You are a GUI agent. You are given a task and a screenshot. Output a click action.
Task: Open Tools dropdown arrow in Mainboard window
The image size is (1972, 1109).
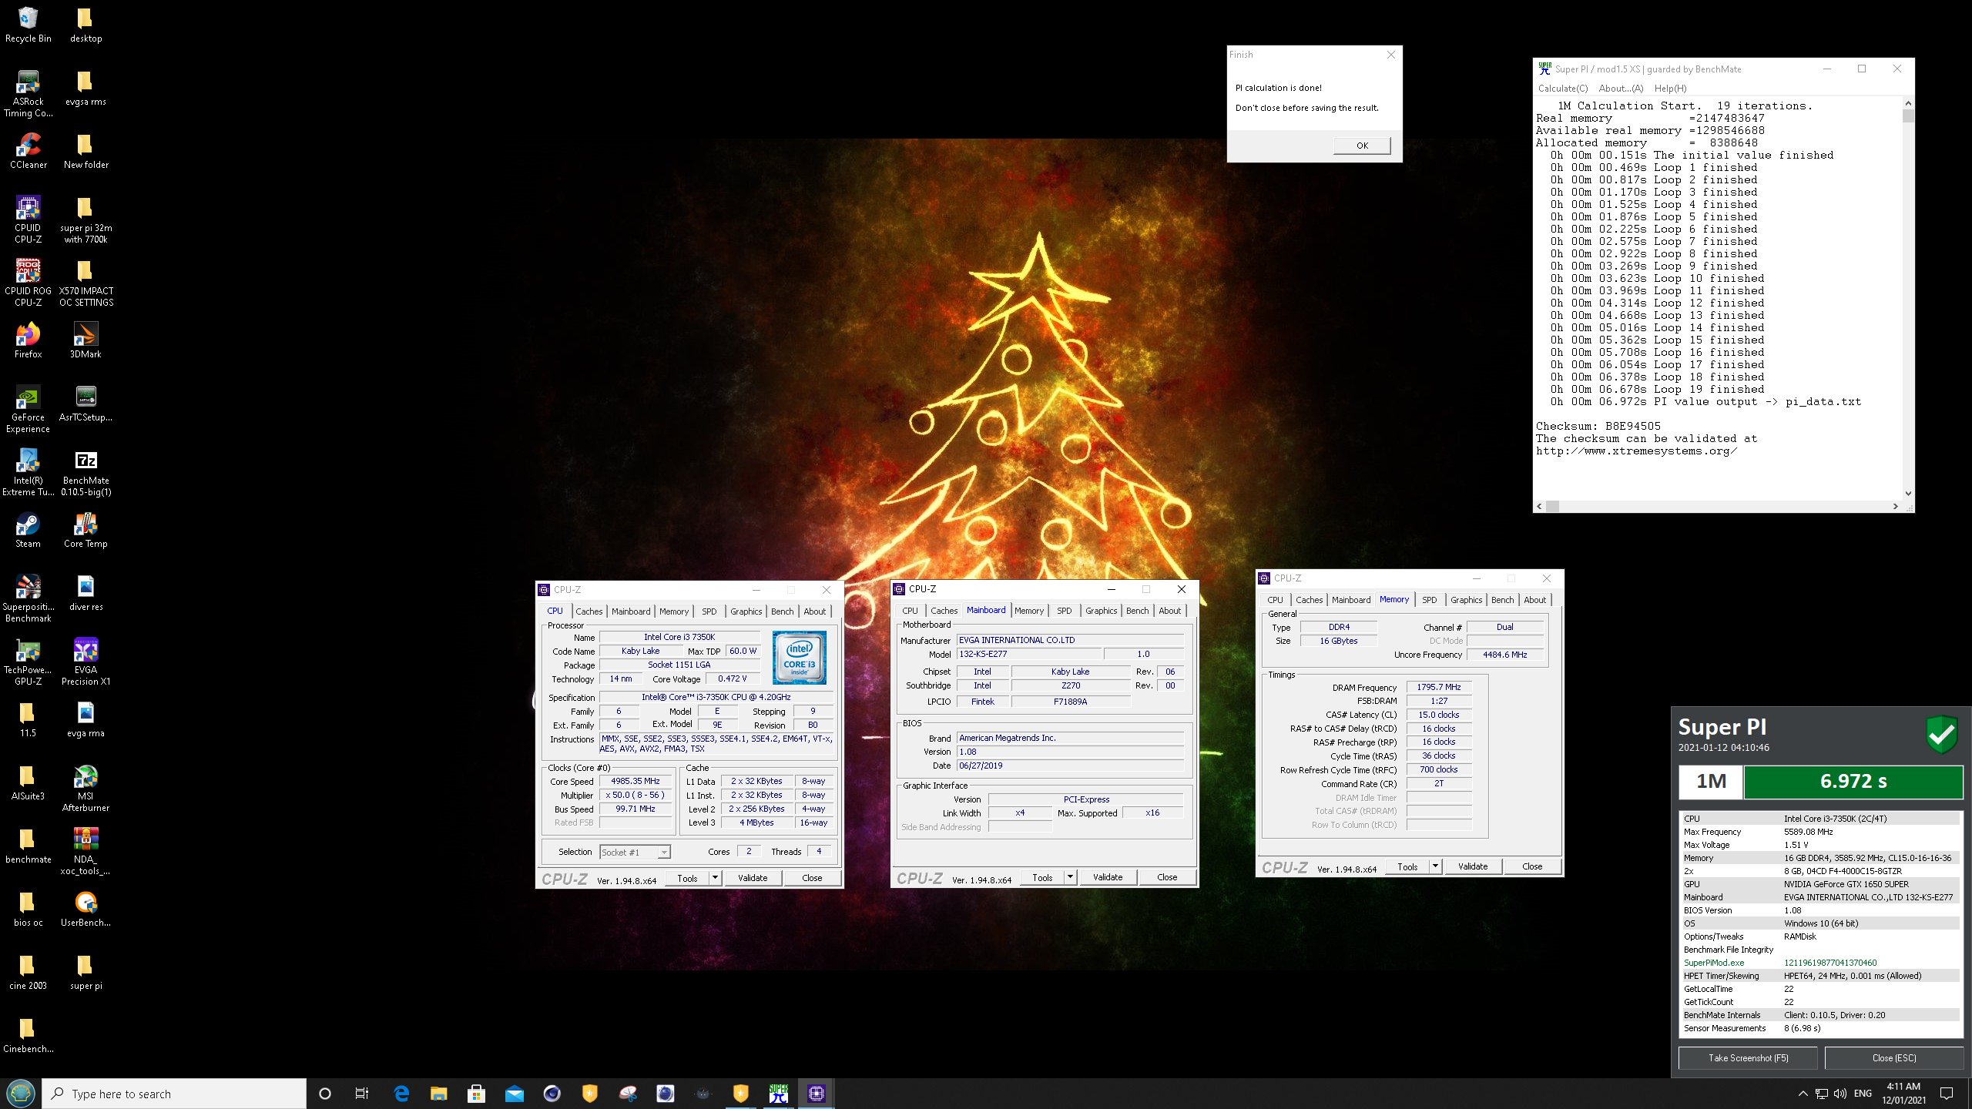click(1070, 876)
